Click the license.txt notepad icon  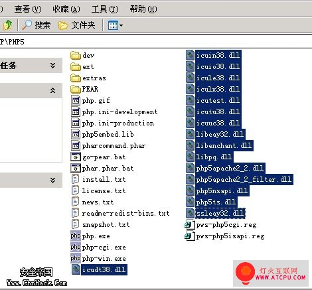[x=76, y=190]
